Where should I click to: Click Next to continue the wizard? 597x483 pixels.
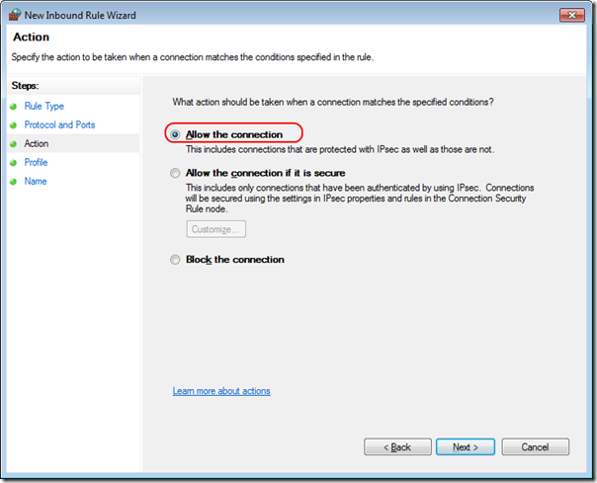click(466, 447)
